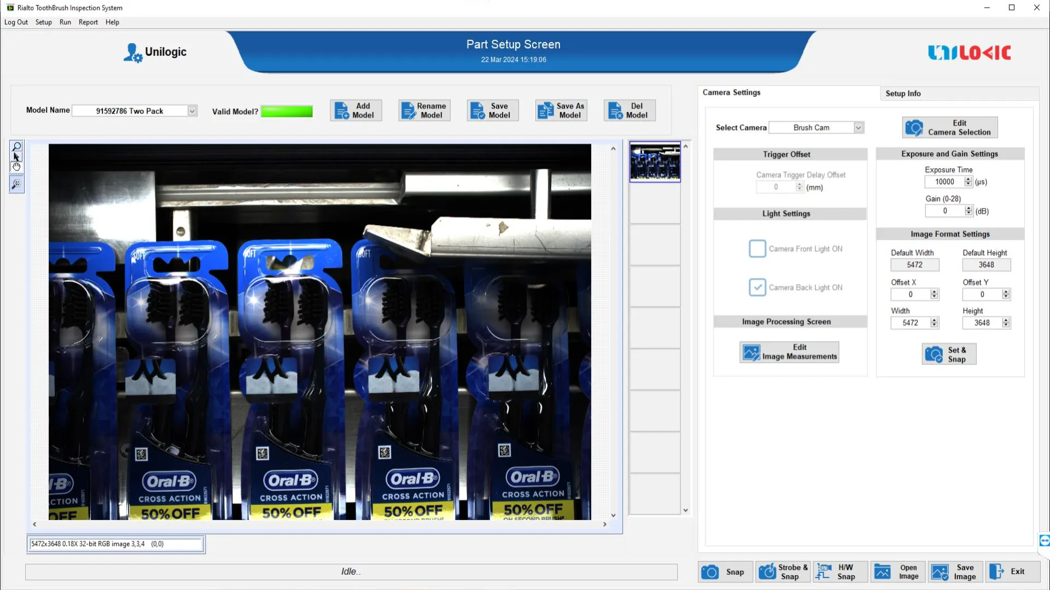Enable Camera Front Light ON checkbox
Screen dimensions: 1050x590
pos(757,249)
